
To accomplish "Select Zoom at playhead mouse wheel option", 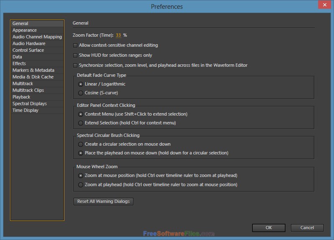I will click(81, 184).
